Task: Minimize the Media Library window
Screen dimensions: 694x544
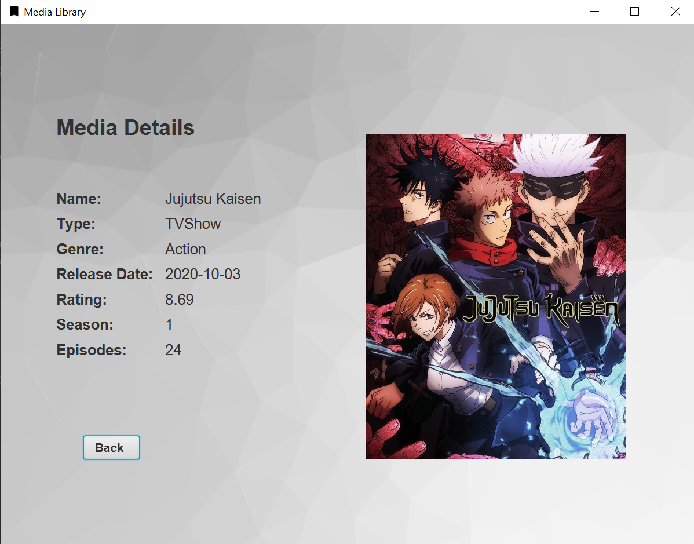Action: pyautogui.click(x=594, y=11)
